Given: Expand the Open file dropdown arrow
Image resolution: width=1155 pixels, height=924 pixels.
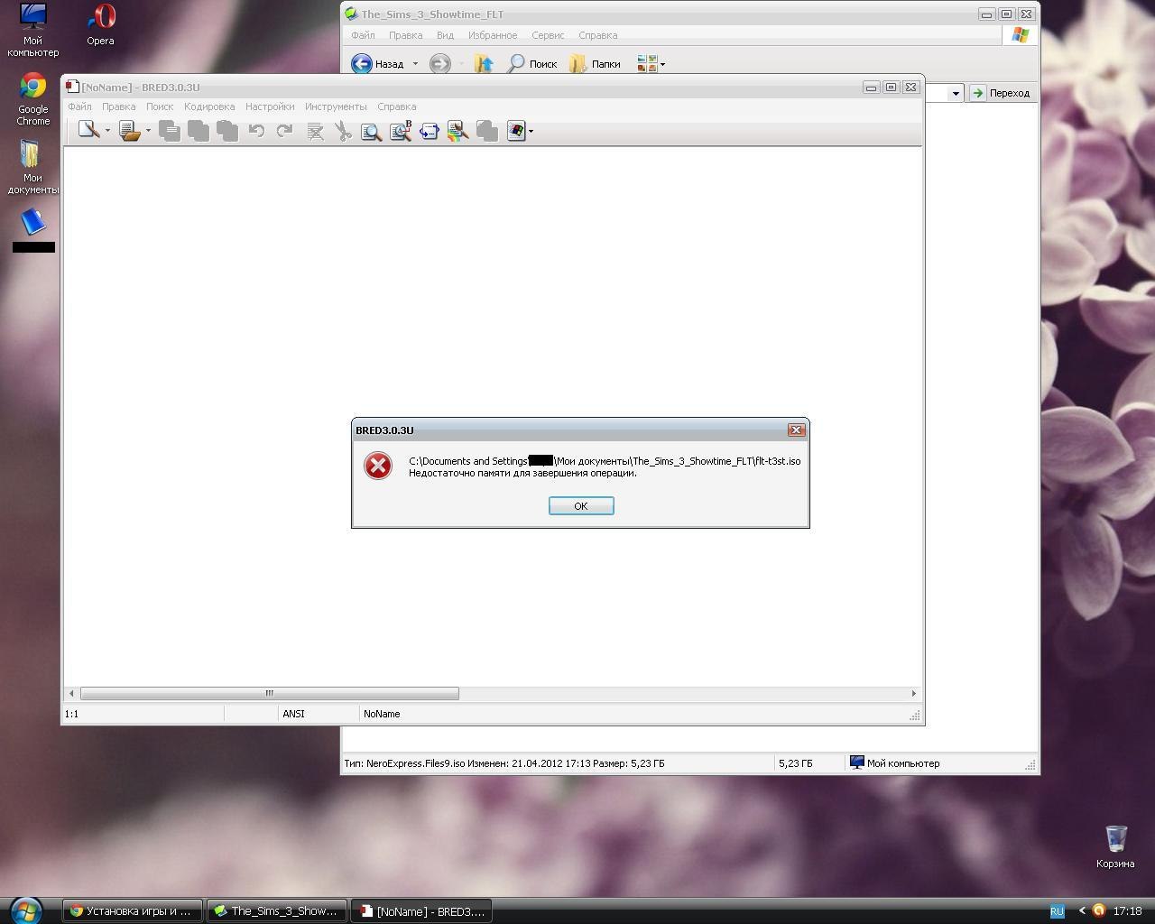Looking at the screenshot, I should pyautogui.click(x=149, y=131).
